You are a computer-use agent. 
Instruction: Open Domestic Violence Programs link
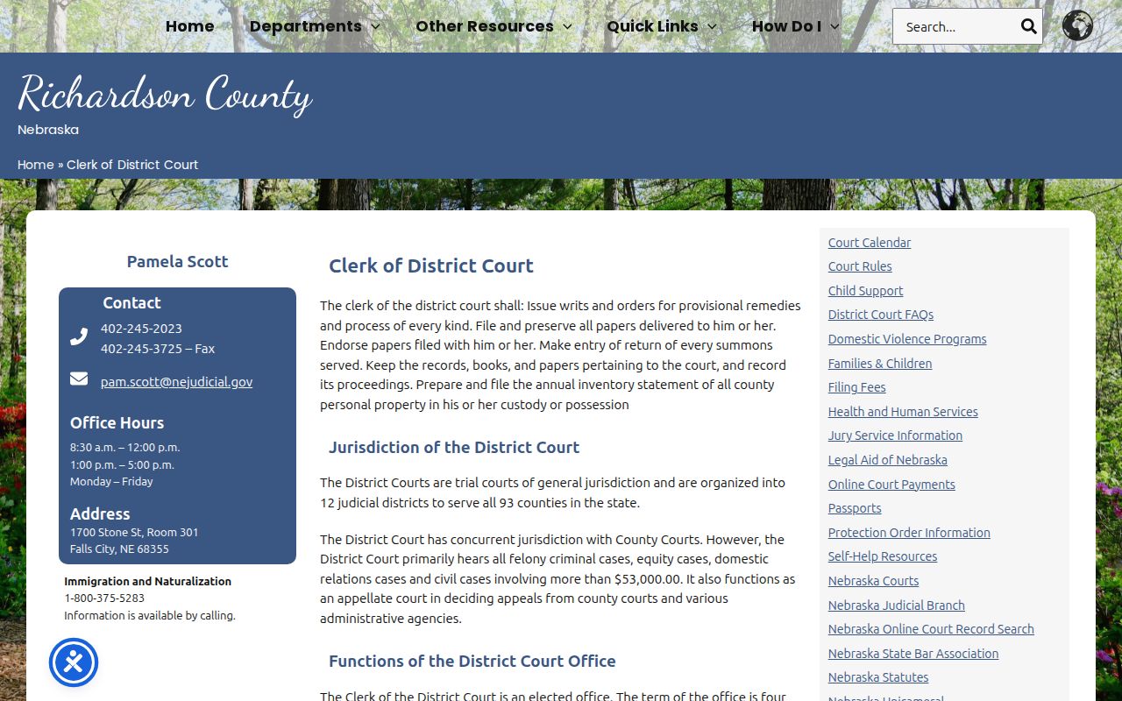click(x=907, y=339)
